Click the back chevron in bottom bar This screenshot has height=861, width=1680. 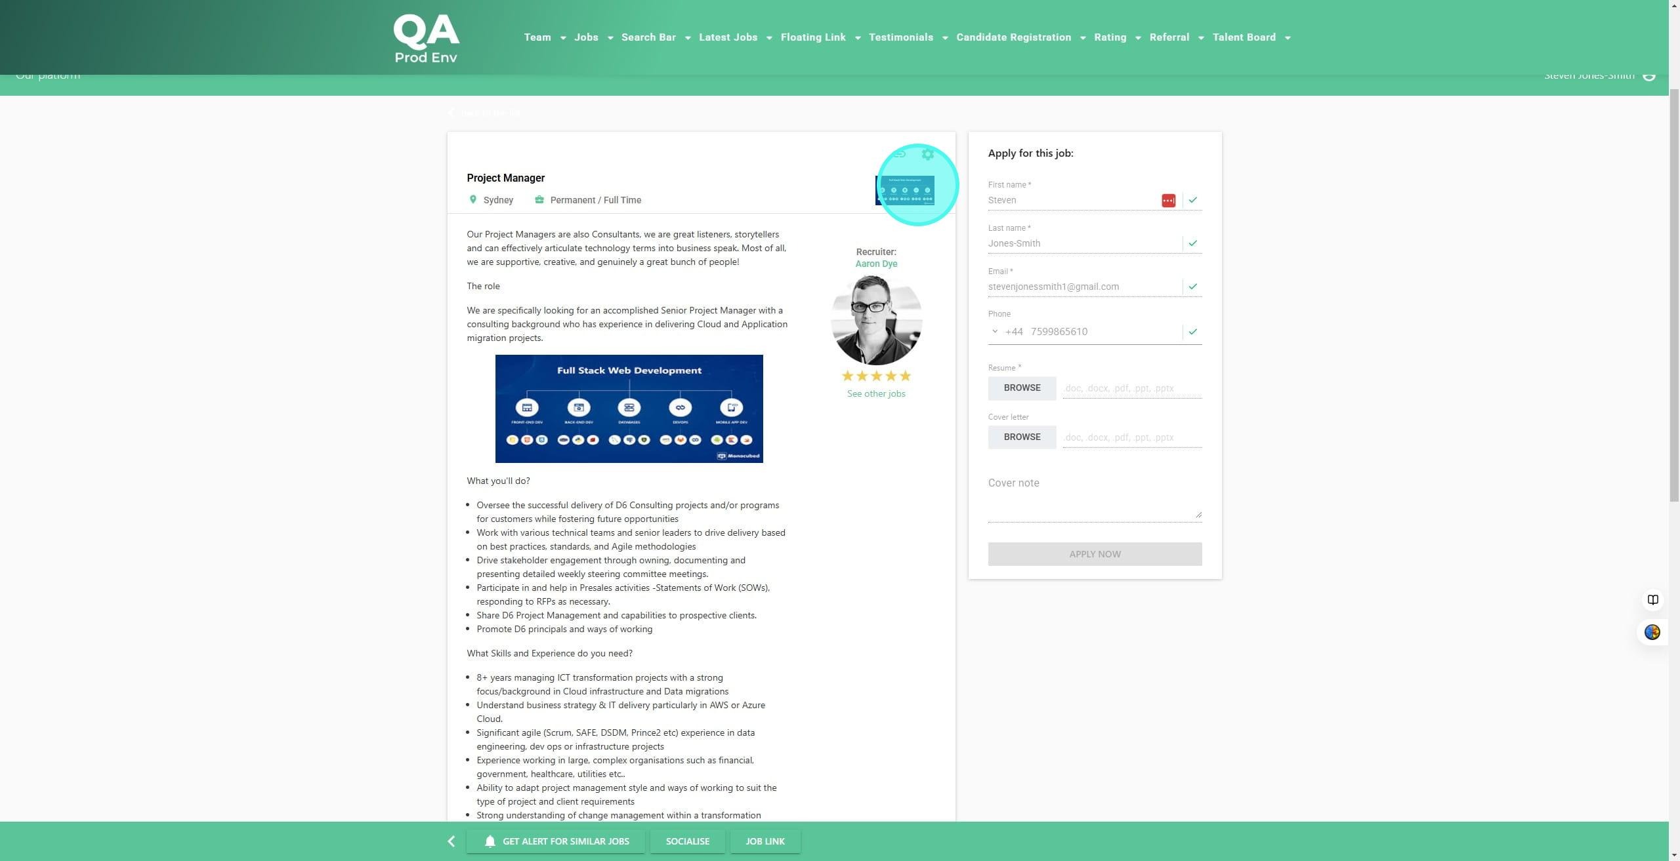[x=451, y=841]
